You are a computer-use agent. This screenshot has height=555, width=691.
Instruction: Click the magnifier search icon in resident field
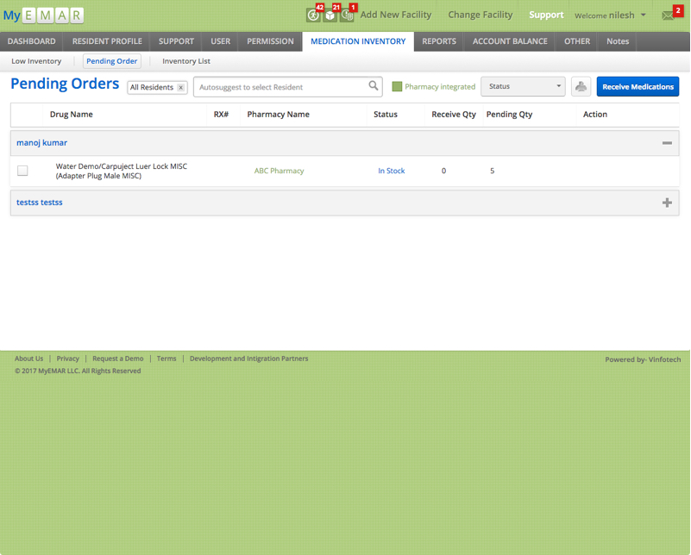pos(374,86)
